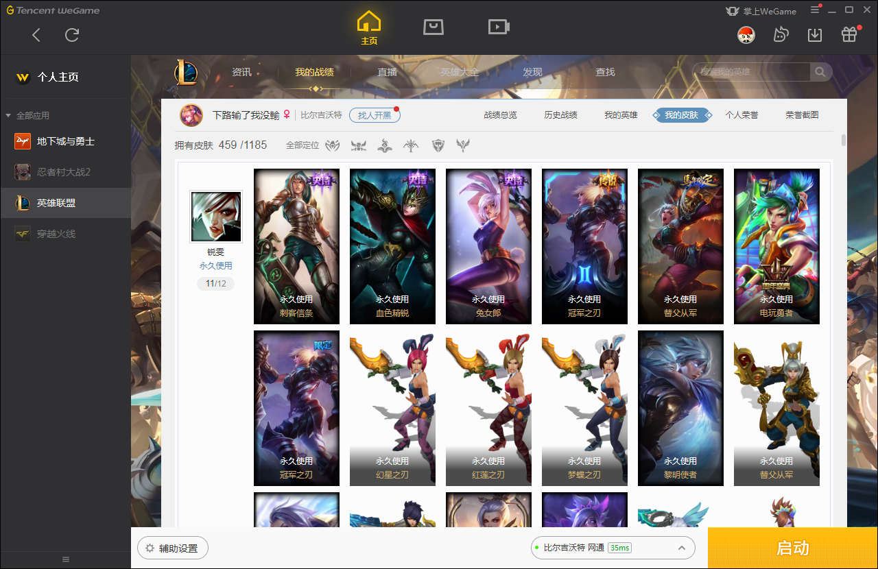This screenshot has height=569, width=878.
Task: Open 辅助设置 with the gear button
Action: [x=172, y=548]
